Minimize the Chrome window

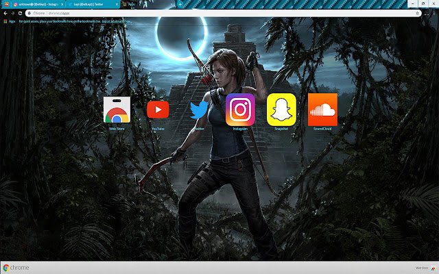pyautogui.click(x=412, y=3)
